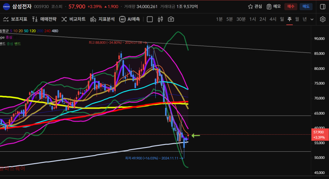329x179 pixels.
Task: Select the 년 yearly timeframe
Action: click(x=305, y=19)
